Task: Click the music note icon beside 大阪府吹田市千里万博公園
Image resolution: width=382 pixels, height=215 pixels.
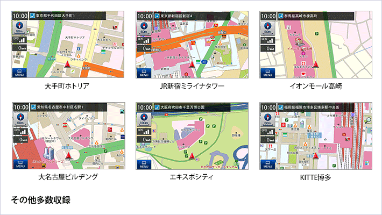Action: pos(157,107)
